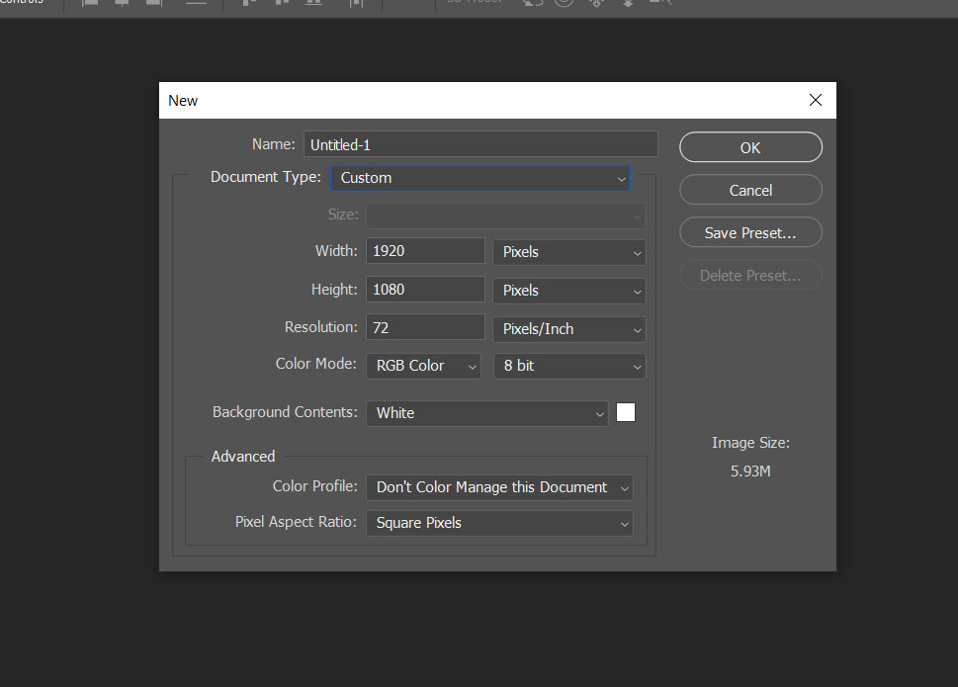Cancel the new document dialog
This screenshot has width=958, height=687.
tap(749, 189)
